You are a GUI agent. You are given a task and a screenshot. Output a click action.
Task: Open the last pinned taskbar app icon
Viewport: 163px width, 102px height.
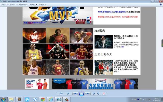point(66,99)
